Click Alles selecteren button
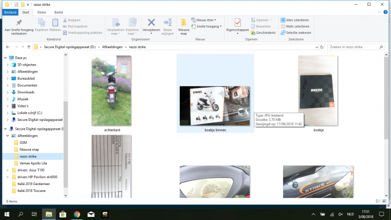Image resolution: width=391 pixels, height=220 pixels. (x=295, y=20)
